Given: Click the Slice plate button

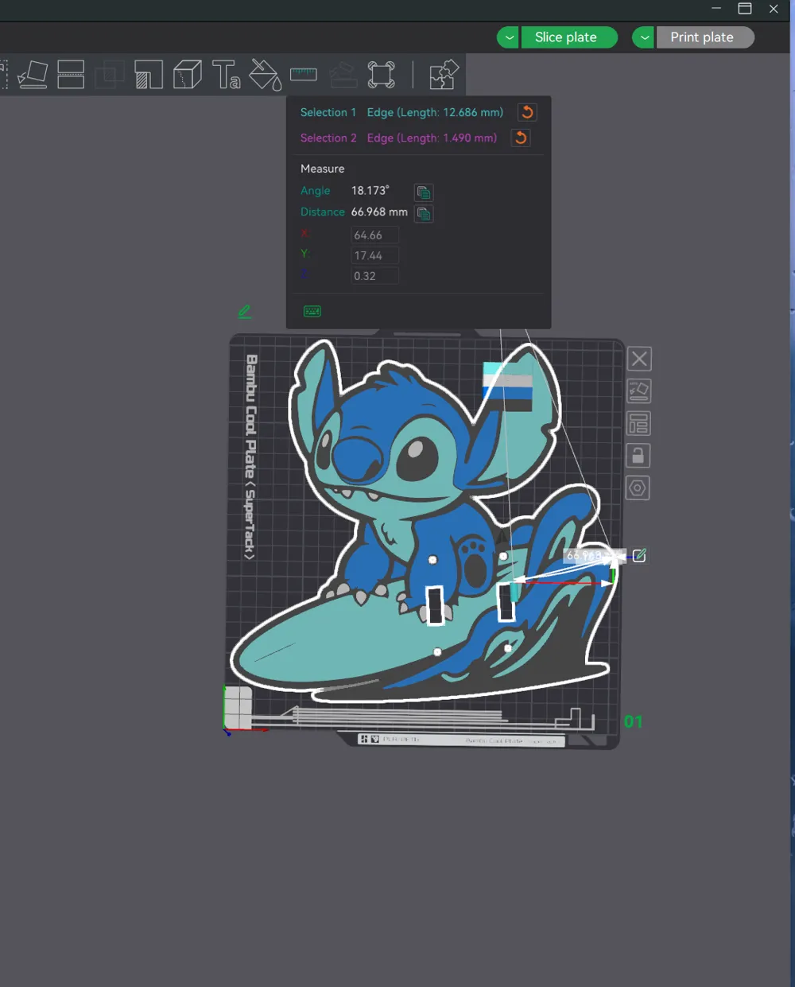Looking at the screenshot, I should pos(569,37).
